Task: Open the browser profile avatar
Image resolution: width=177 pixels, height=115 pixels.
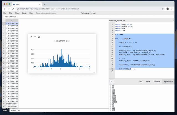Action: click(x=168, y=9)
